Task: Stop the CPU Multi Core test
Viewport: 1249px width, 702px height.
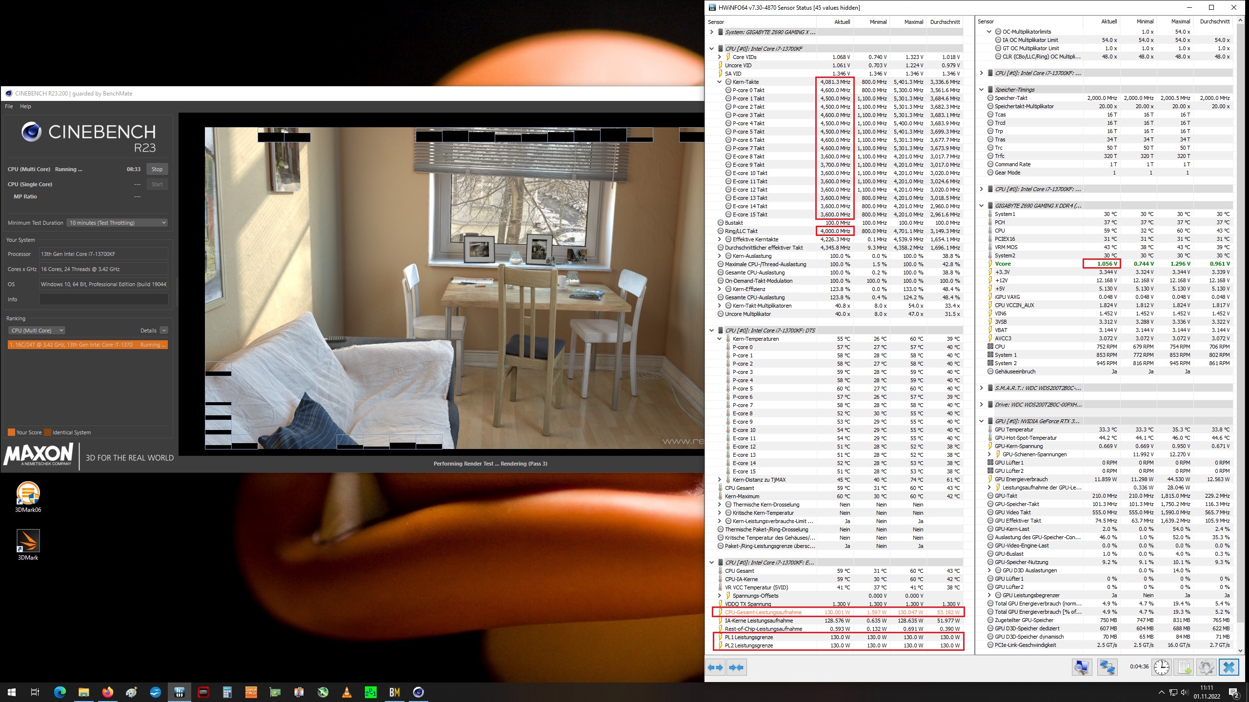Action: [x=157, y=169]
